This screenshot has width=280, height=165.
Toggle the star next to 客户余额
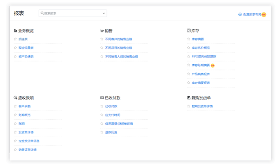(15, 106)
